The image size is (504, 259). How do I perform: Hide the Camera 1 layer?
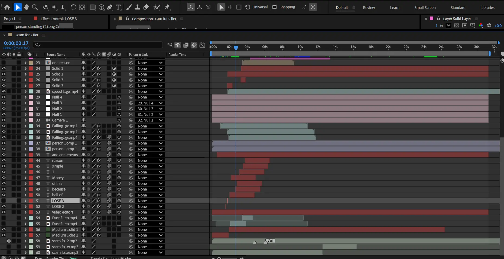(x=4, y=120)
